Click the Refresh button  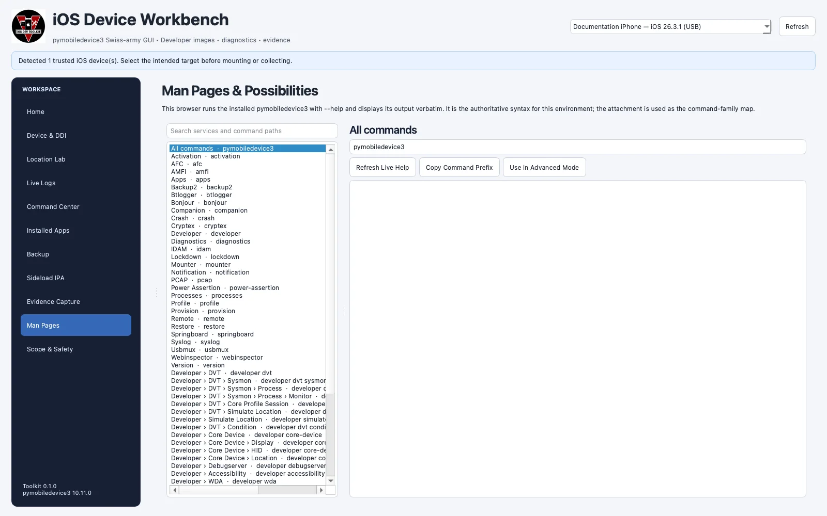[x=797, y=27]
